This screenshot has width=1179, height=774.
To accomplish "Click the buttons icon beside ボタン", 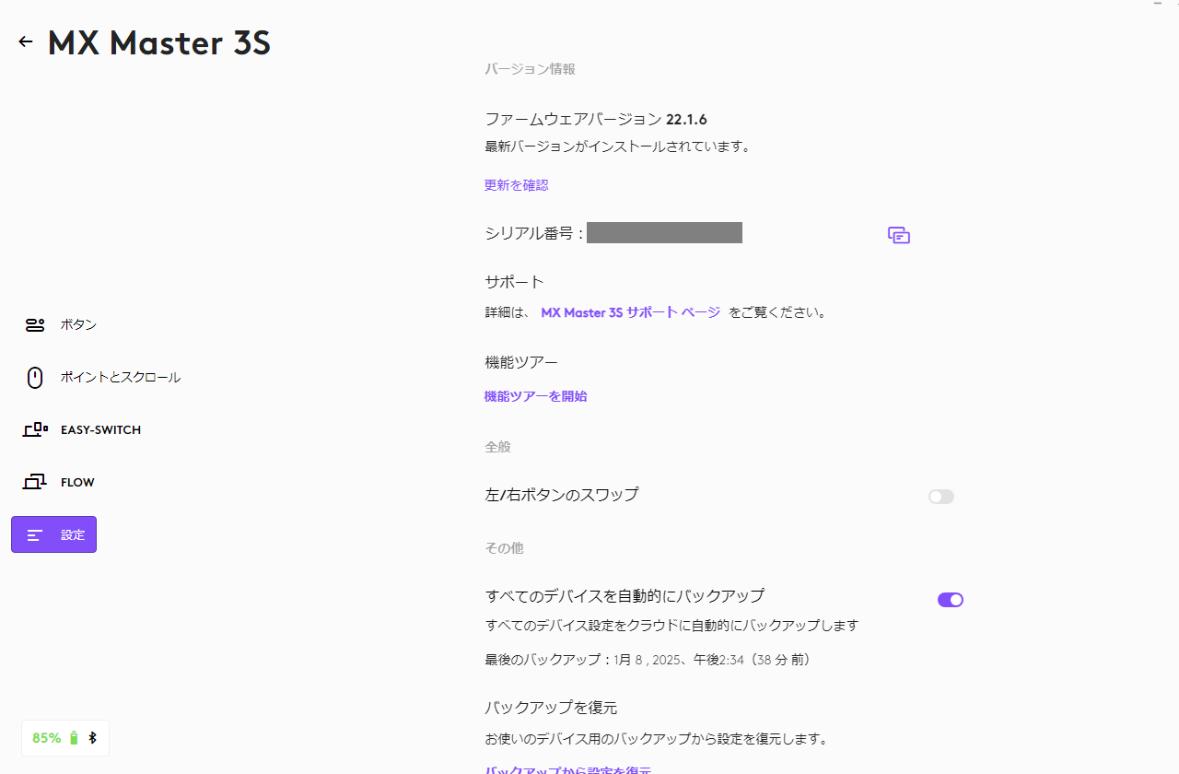I will [x=35, y=325].
